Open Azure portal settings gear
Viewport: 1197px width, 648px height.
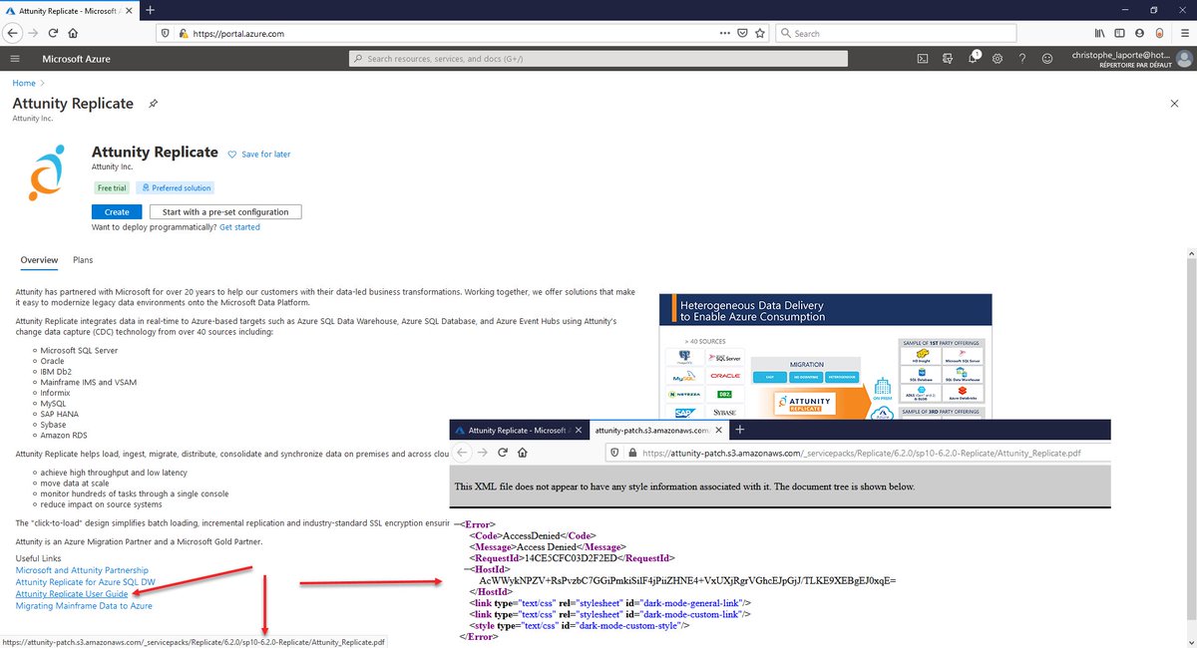997,59
